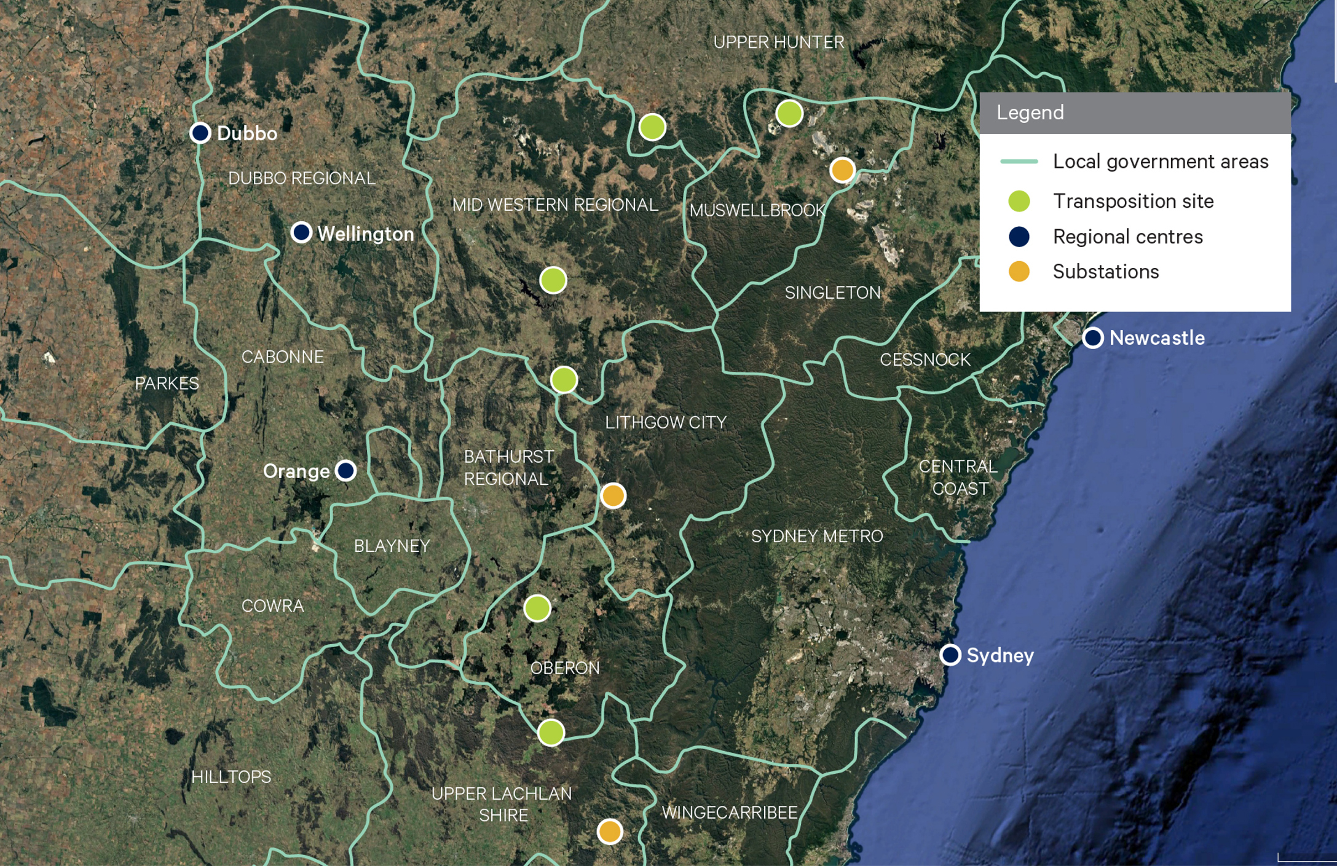Click the green transposition site in Oberon
Viewport: 1337px width, 866px height.
537,608
